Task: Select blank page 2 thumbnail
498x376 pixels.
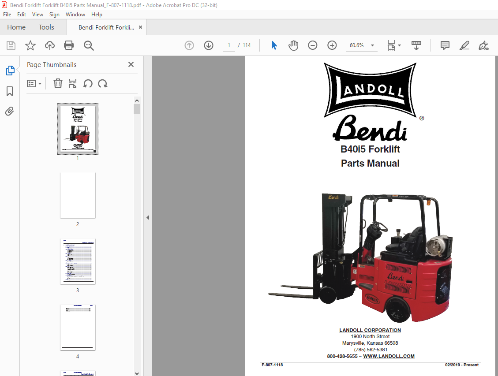Action: pos(78,195)
